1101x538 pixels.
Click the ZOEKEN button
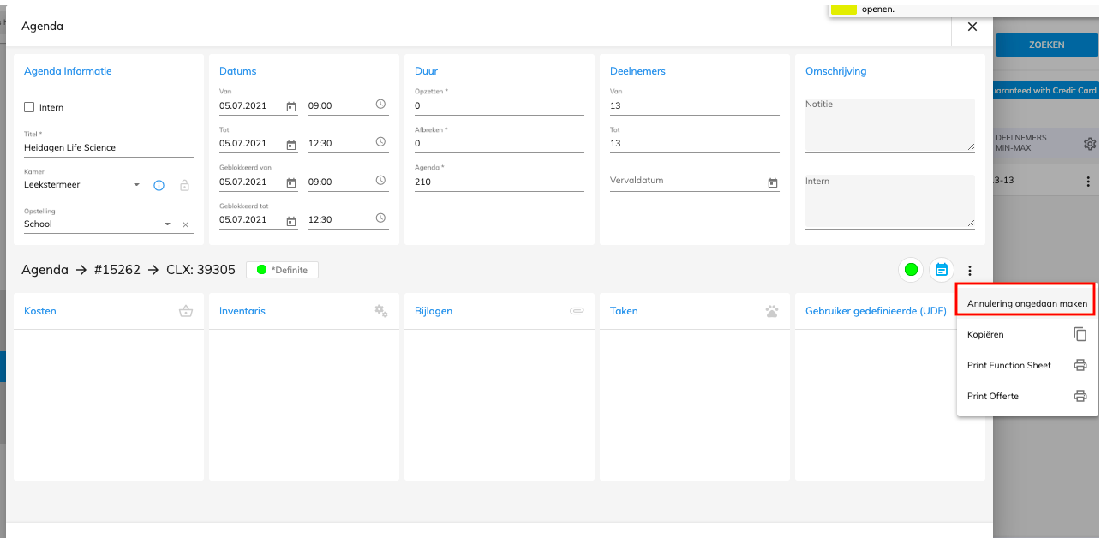[1046, 45]
